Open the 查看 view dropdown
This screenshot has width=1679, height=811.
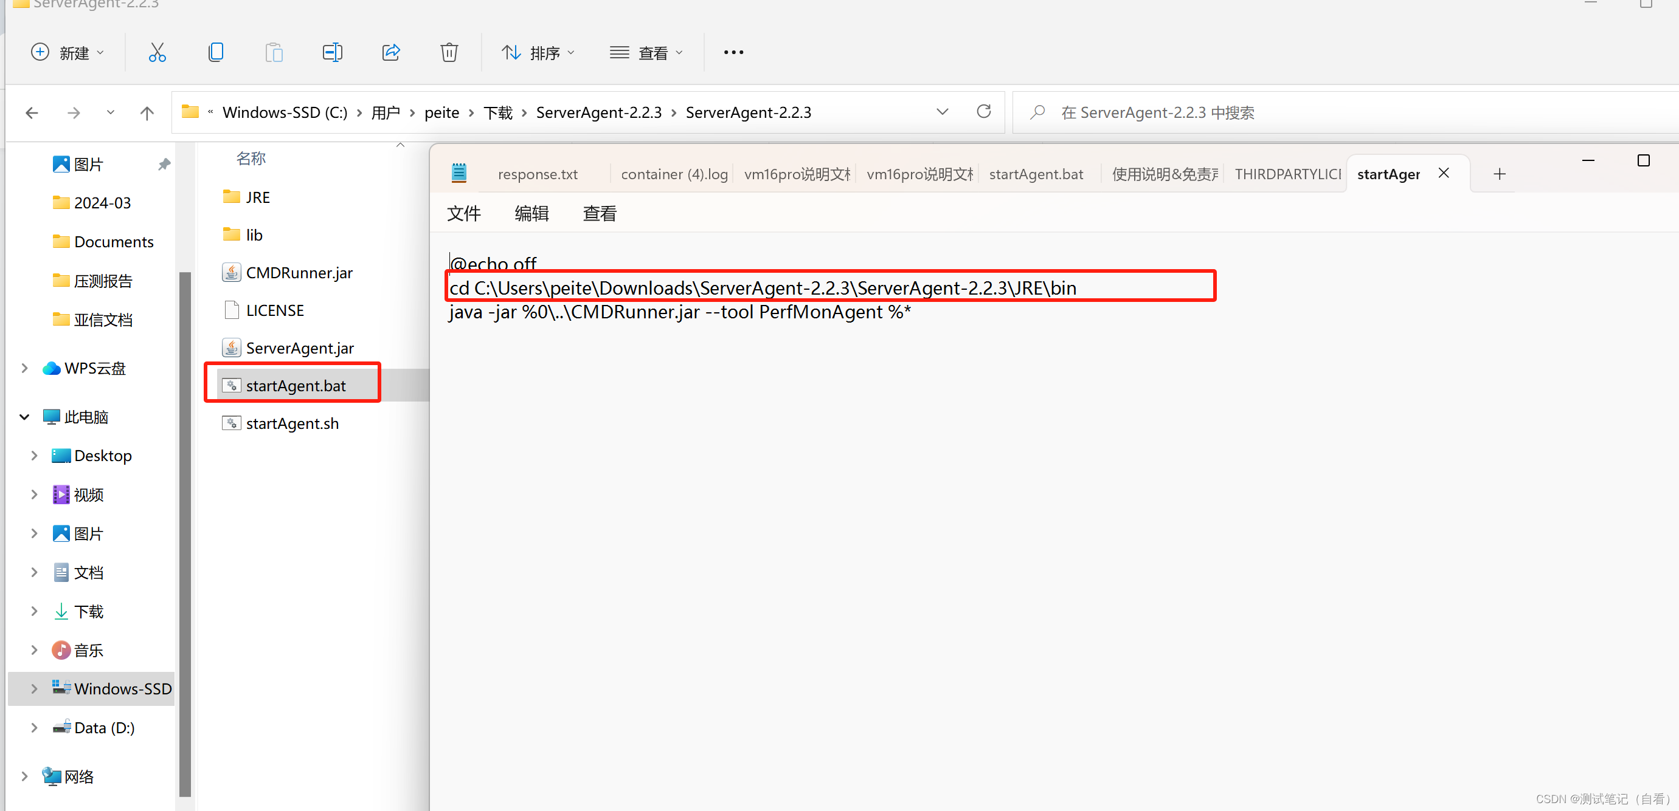[646, 53]
